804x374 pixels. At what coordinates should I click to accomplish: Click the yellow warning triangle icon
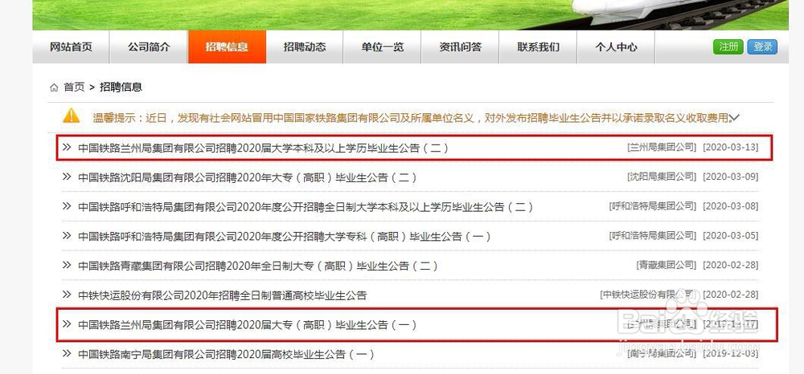pyautogui.click(x=72, y=116)
